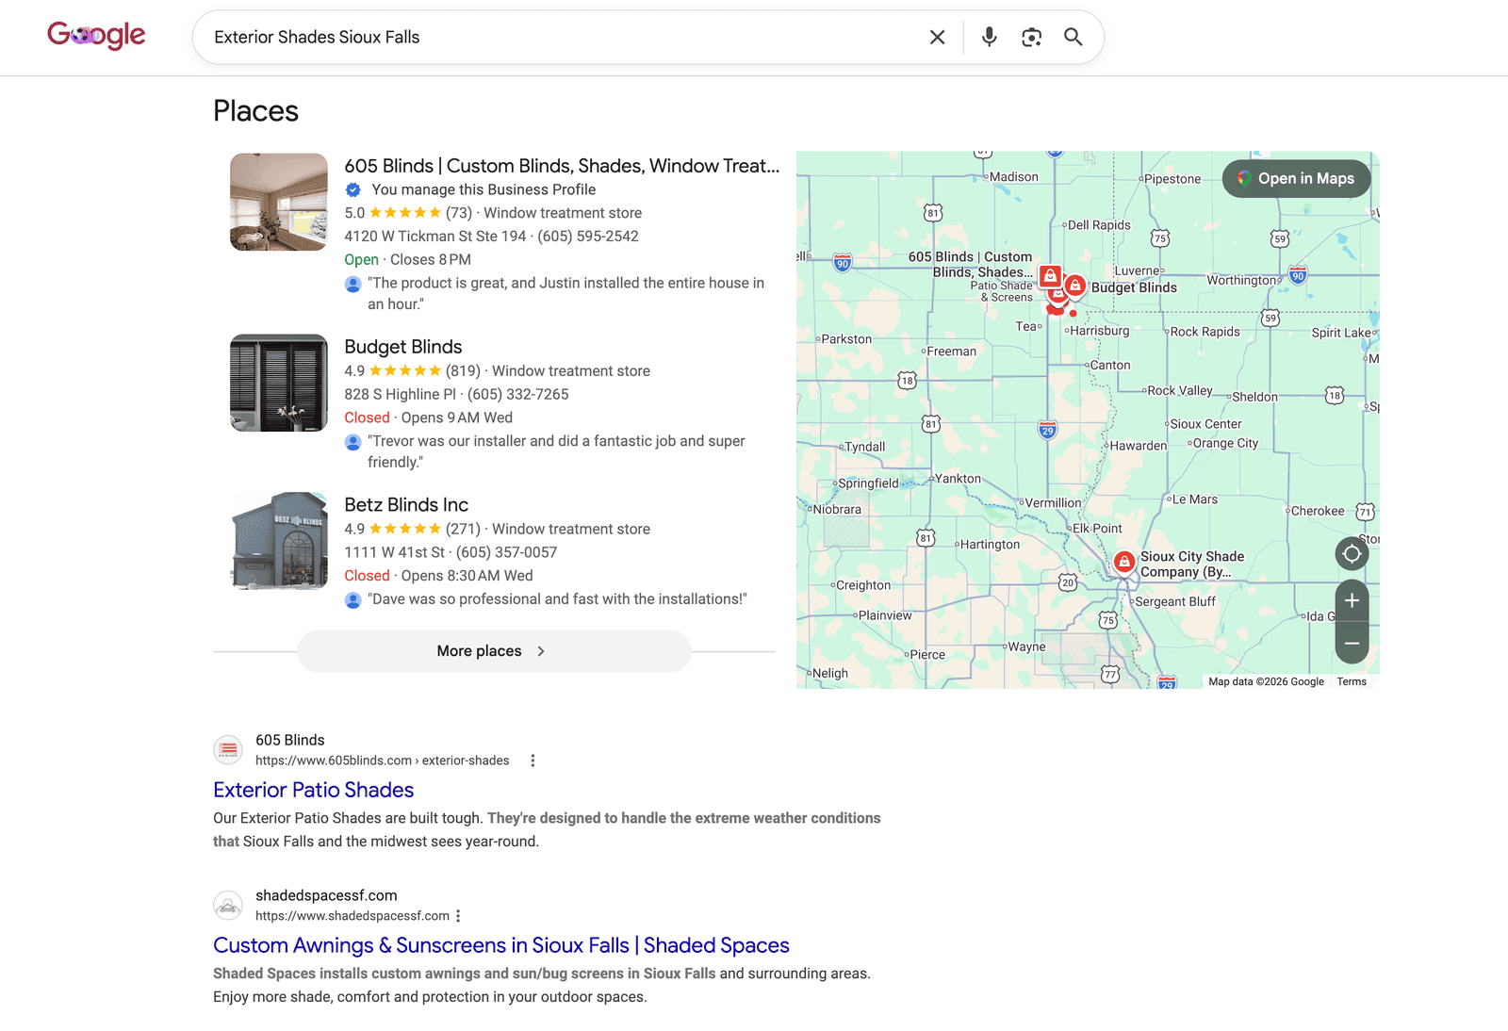Image resolution: width=1508 pixels, height=1031 pixels.
Task: Click address 4120 W Tickman St Ste 194
Action: [434, 237]
